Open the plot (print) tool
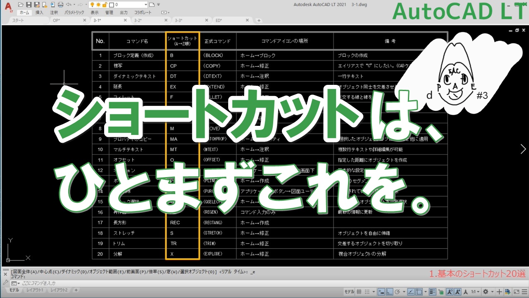This screenshot has width=529, height=298. coord(60,4)
